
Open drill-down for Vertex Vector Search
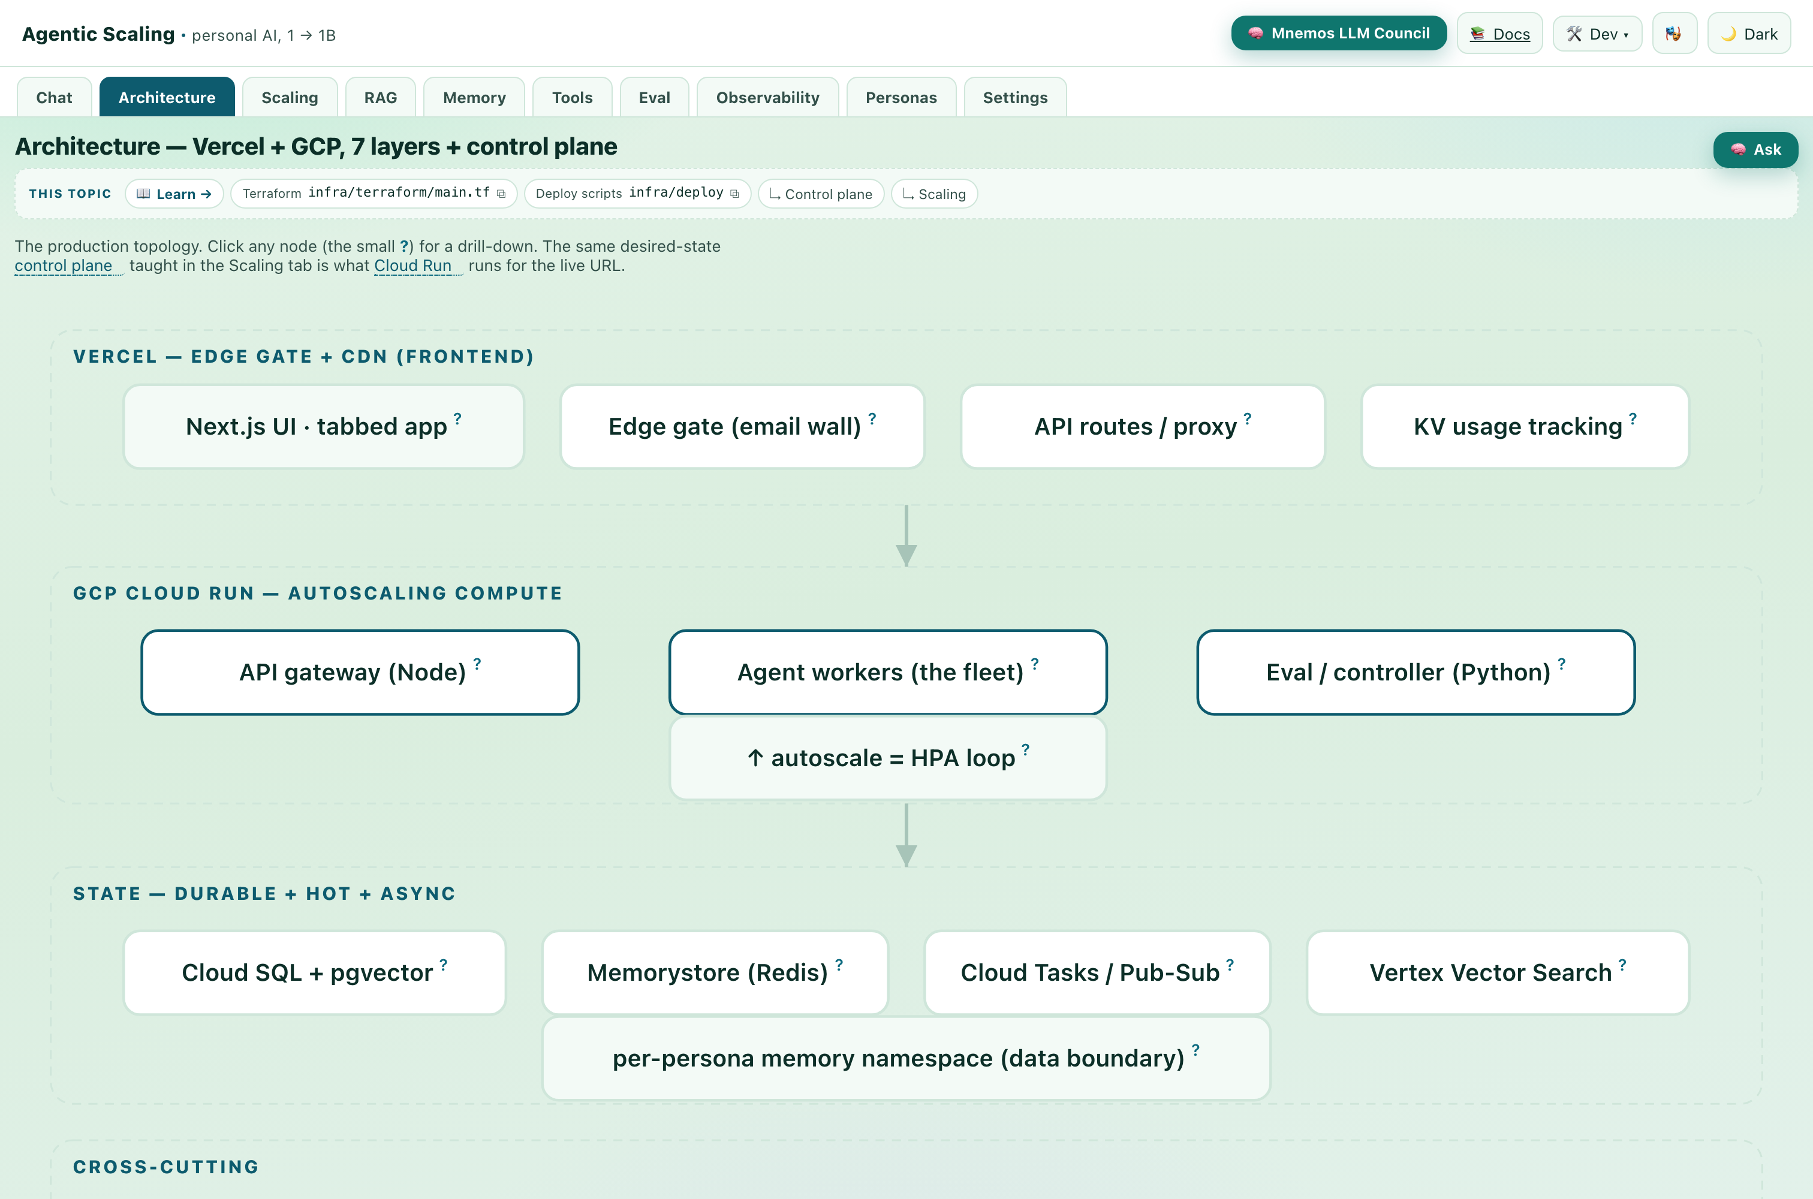click(x=1622, y=964)
